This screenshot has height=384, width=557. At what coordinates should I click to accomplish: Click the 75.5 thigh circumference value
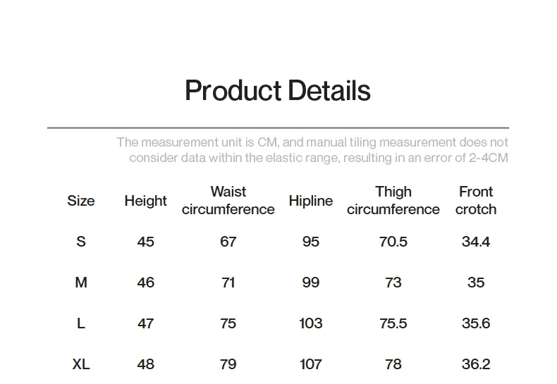pyautogui.click(x=393, y=323)
